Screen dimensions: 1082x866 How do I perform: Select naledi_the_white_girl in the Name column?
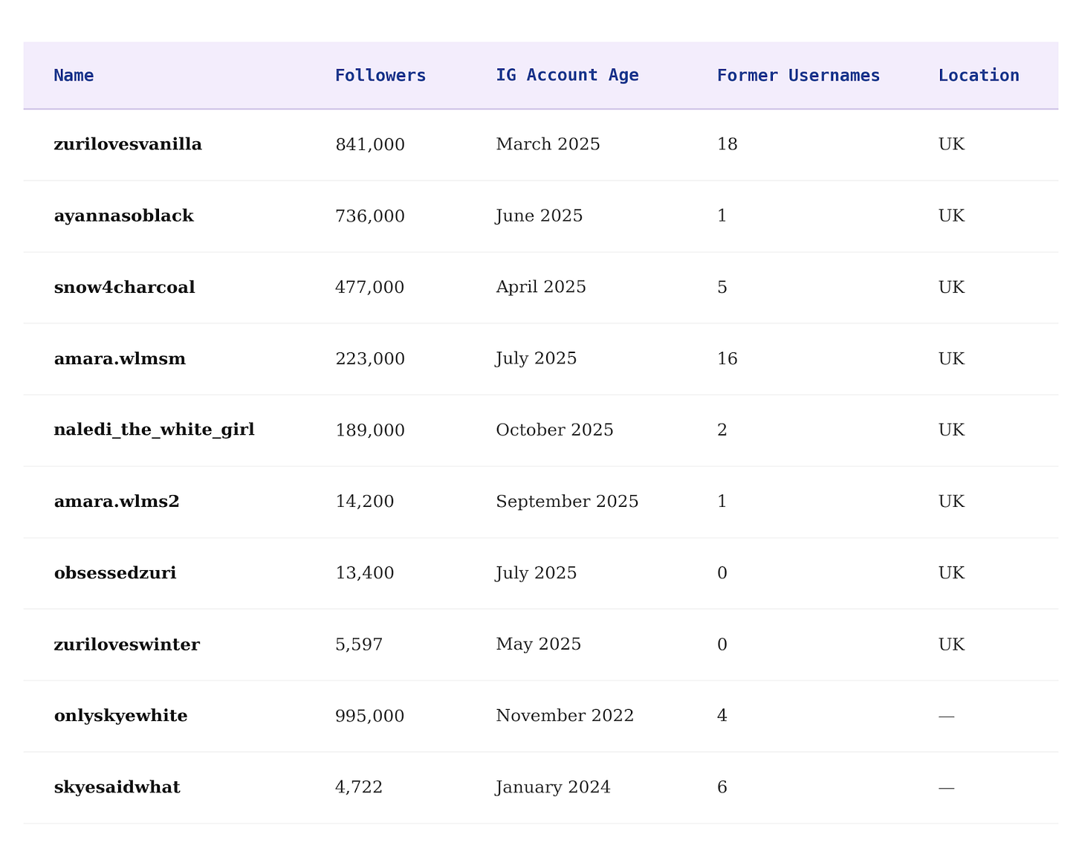154,430
